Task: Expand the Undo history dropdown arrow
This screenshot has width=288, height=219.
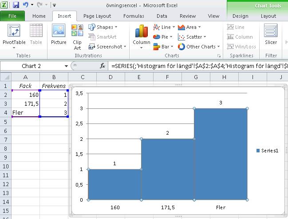Action: coord(32,5)
